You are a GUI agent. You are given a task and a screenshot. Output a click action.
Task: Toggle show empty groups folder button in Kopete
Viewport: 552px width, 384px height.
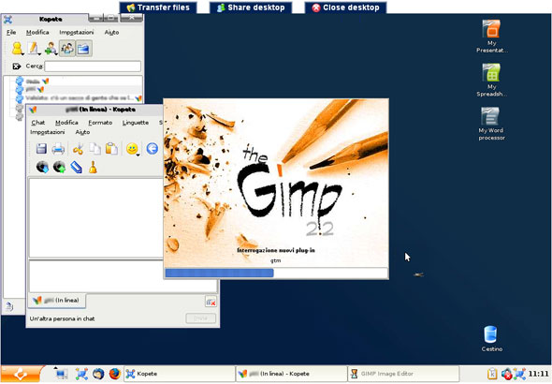[x=83, y=49]
